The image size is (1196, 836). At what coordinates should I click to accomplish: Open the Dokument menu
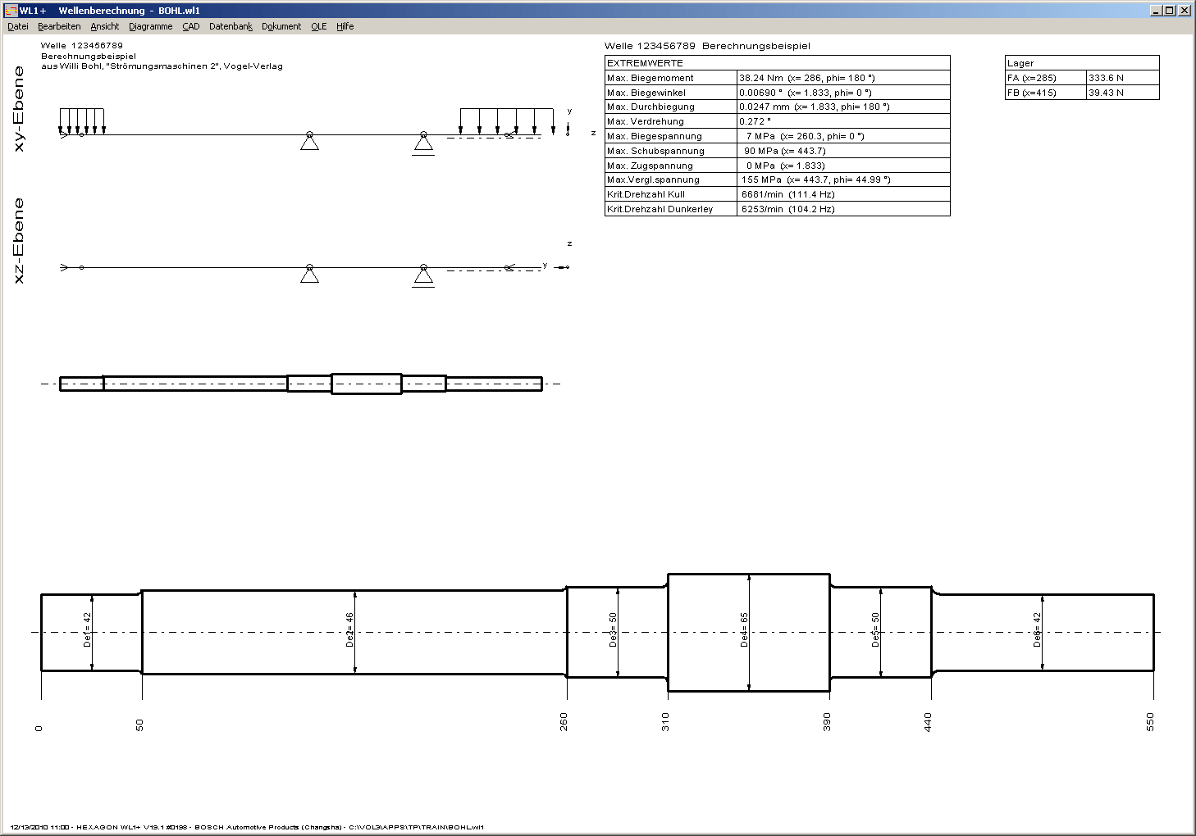281,26
